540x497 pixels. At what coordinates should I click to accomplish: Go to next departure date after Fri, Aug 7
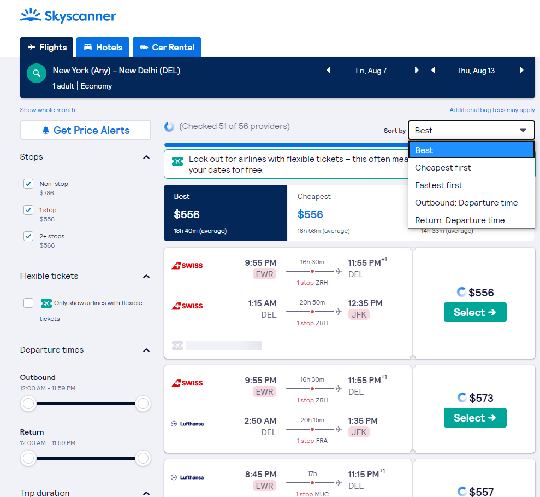coord(417,71)
